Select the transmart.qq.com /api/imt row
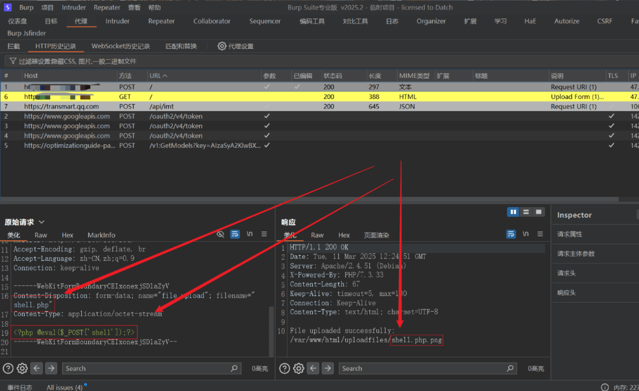639x391 pixels. [319, 106]
